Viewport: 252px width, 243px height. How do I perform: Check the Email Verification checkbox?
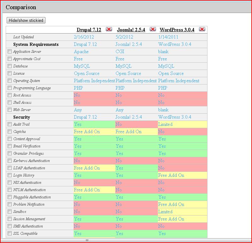[10, 146]
